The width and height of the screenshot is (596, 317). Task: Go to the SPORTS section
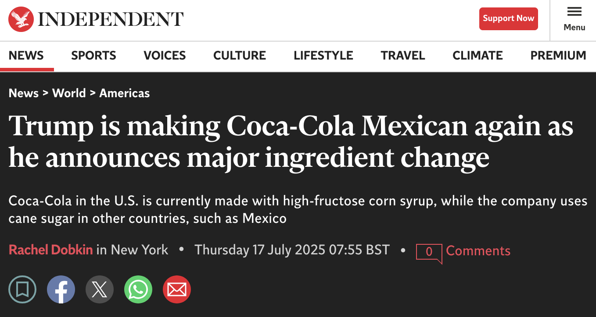pos(93,56)
